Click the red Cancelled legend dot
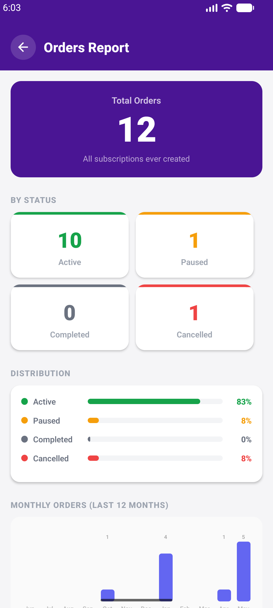Image resolution: width=273 pixels, height=608 pixels. (25, 458)
